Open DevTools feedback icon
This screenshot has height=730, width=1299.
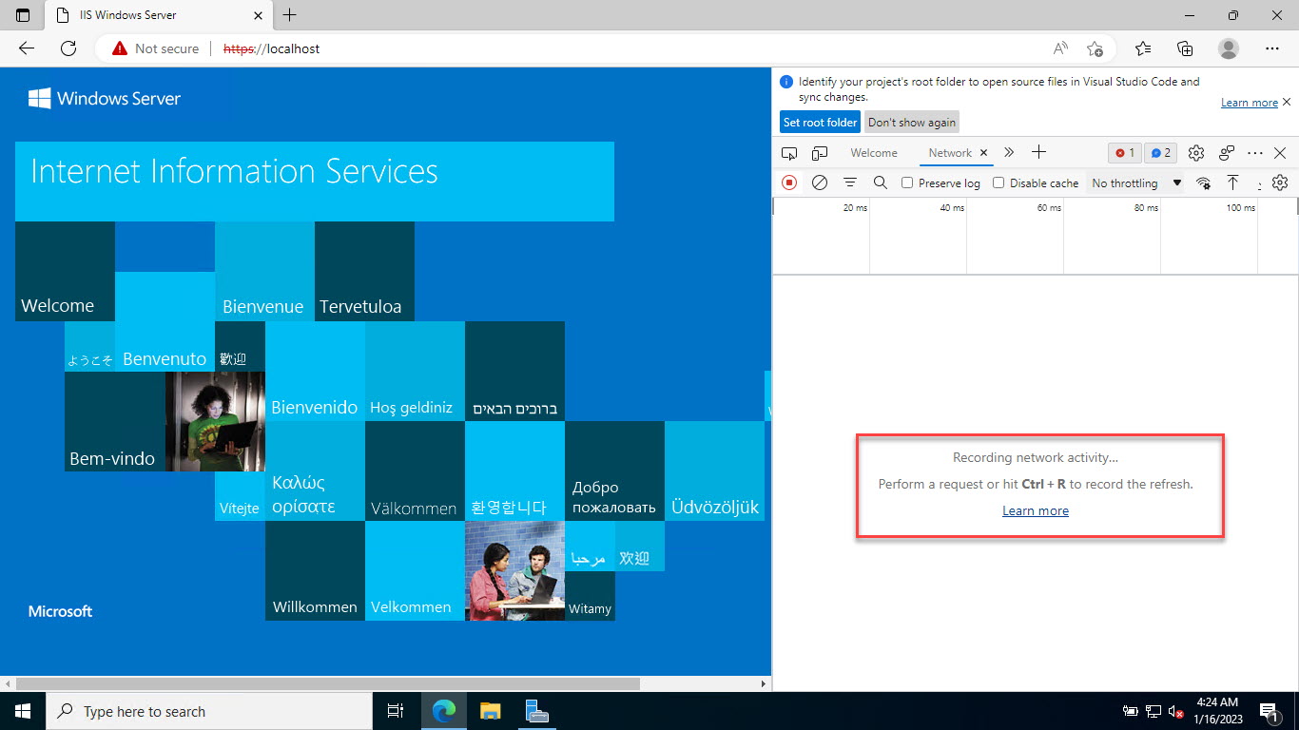pyautogui.click(x=1227, y=152)
